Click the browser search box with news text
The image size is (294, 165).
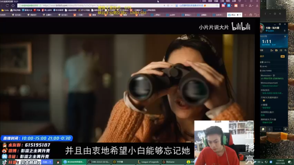[197, 5]
